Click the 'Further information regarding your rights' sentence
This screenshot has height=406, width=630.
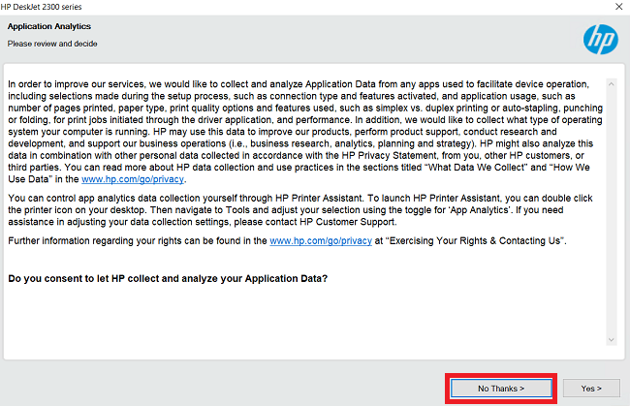(x=126, y=239)
